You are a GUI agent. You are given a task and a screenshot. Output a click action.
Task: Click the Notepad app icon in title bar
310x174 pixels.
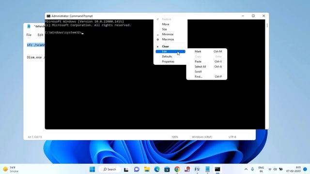(x=29, y=26)
